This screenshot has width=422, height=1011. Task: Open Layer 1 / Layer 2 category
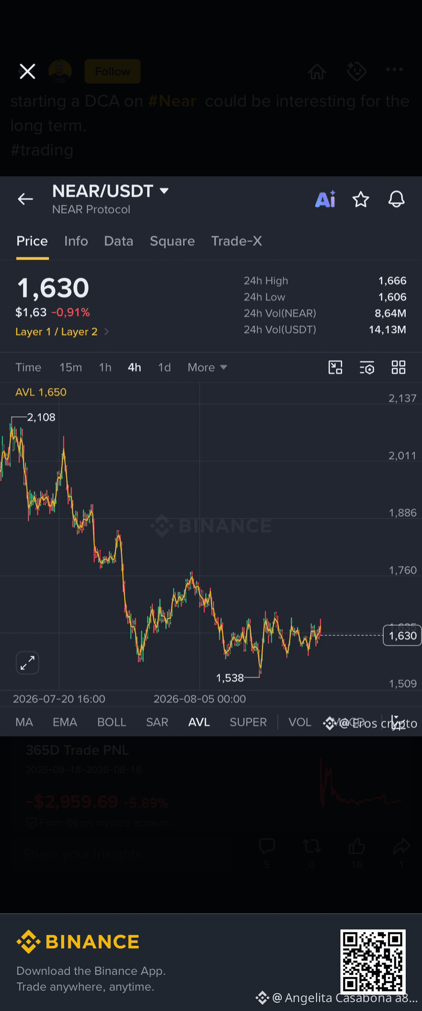tap(62, 332)
